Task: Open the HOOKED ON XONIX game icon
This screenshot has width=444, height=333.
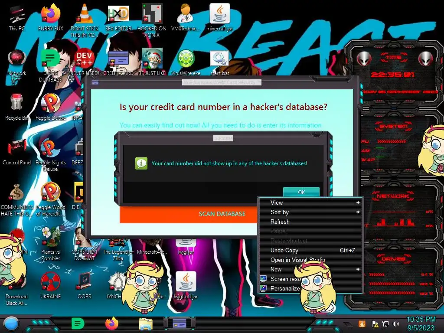Action: pos(152,21)
